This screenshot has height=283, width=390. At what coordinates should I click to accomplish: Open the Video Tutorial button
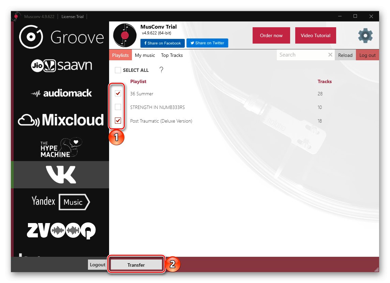tap(315, 35)
